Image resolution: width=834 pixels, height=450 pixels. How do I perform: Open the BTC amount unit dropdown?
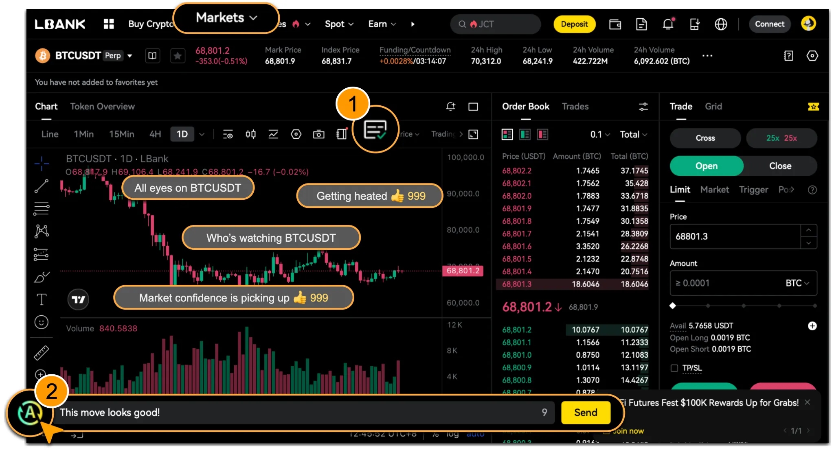[797, 283]
